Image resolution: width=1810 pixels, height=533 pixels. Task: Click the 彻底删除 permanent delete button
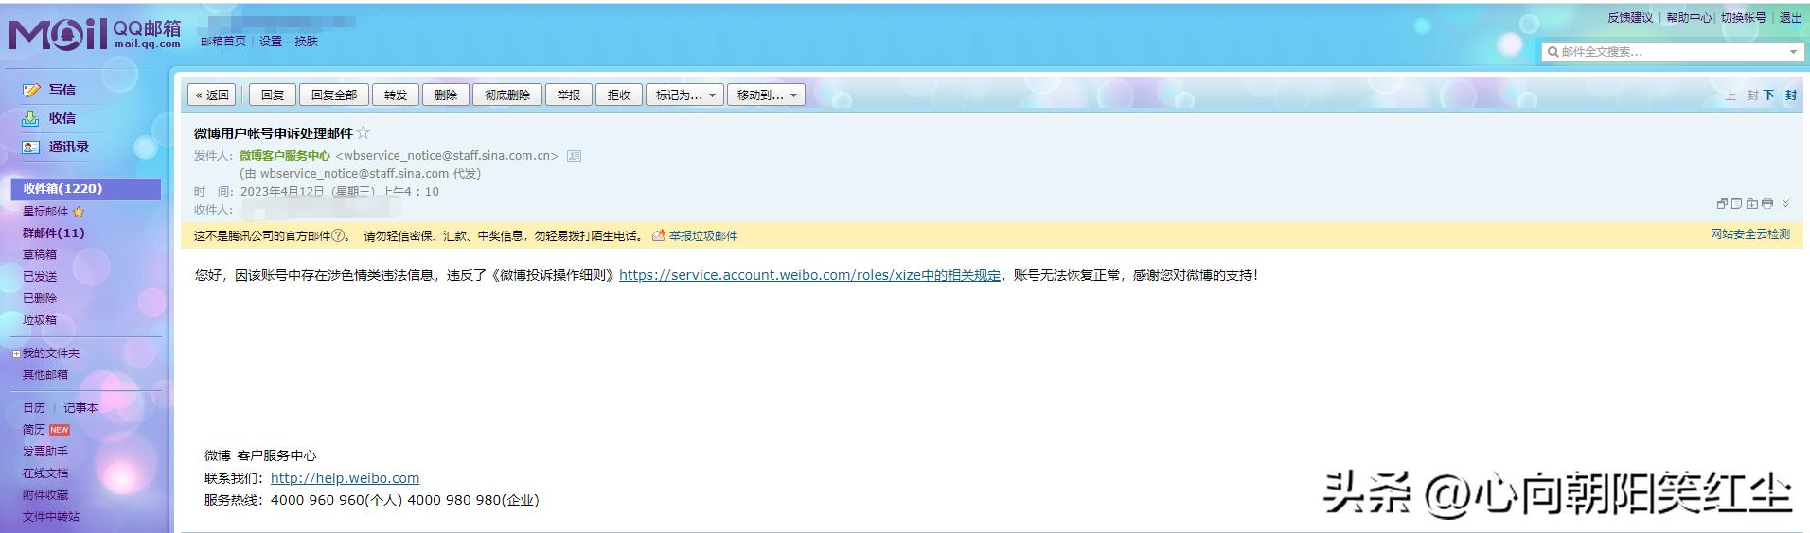click(x=507, y=95)
